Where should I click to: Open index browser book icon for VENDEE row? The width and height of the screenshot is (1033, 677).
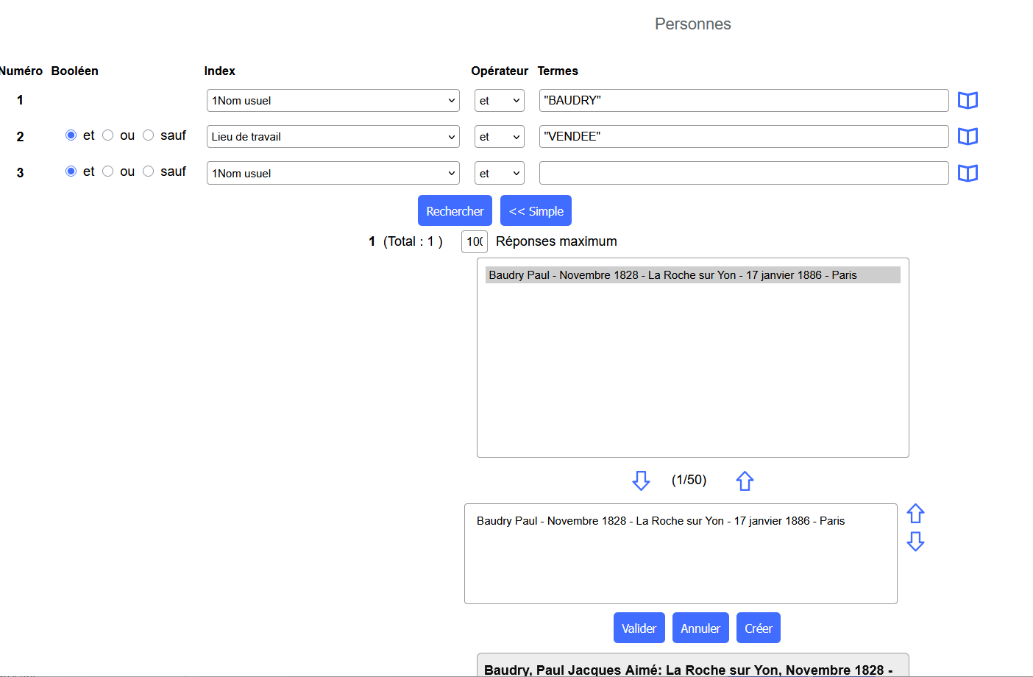click(968, 136)
